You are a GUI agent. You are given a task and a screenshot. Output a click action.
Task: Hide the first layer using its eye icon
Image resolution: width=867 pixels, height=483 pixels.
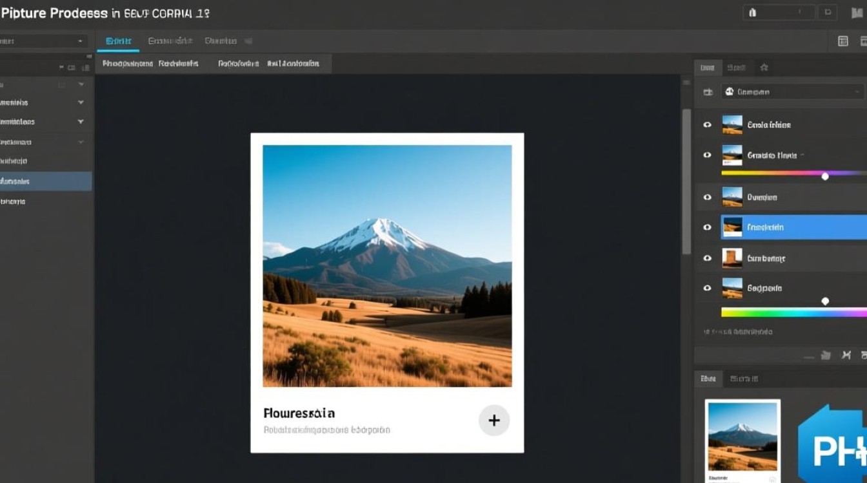pos(708,125)
